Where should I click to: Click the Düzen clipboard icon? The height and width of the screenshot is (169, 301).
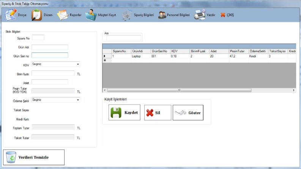[x=36, y=15]
